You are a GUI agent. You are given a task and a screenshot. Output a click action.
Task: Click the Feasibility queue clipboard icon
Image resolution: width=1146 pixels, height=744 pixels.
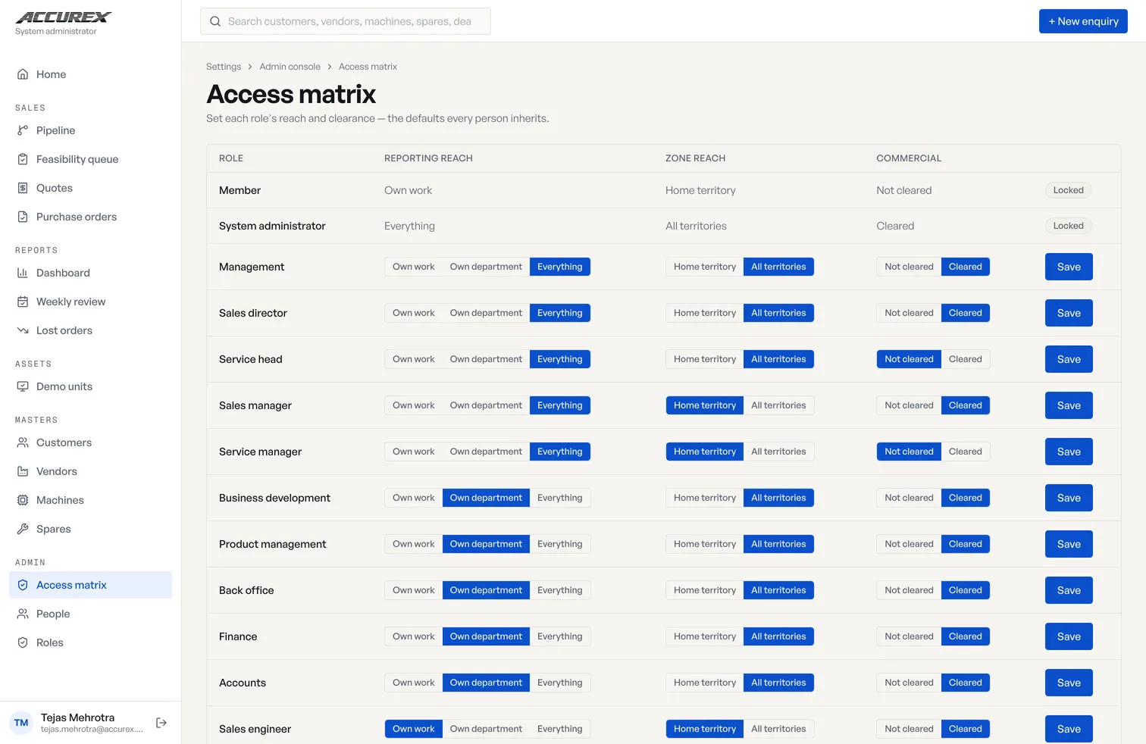click(23, 159)
